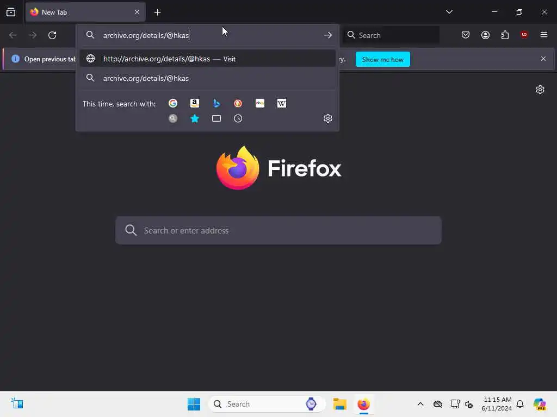Search with Bing engine icon

pos(216,103)
